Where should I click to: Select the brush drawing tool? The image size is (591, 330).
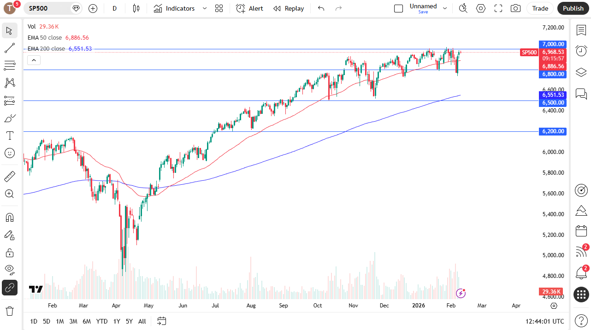[10, 118]
